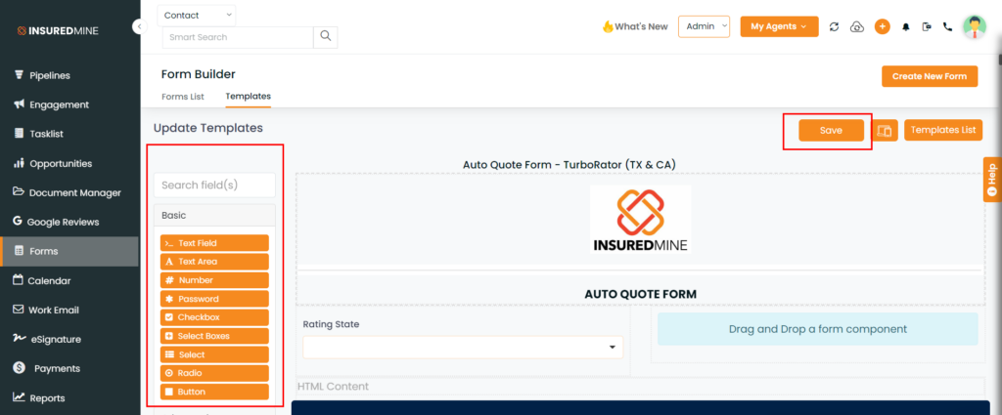Screen dimensions: 1002x415
Task: Select the Templates tab
Action: click(x=248, y=97)
